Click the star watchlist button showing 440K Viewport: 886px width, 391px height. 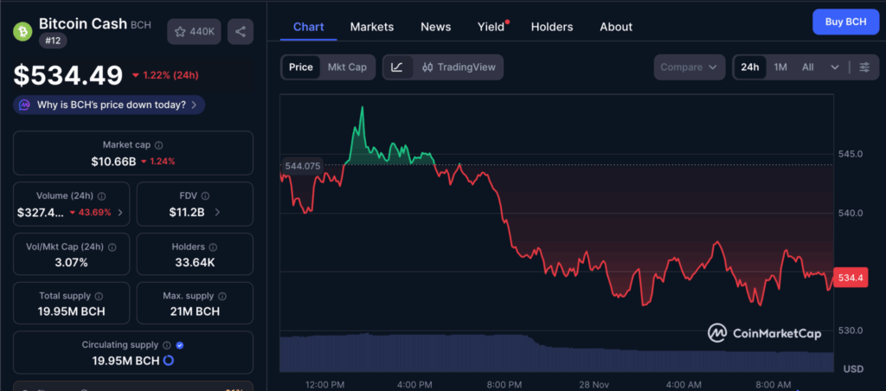pyautogui.click(x=194, y=32)
